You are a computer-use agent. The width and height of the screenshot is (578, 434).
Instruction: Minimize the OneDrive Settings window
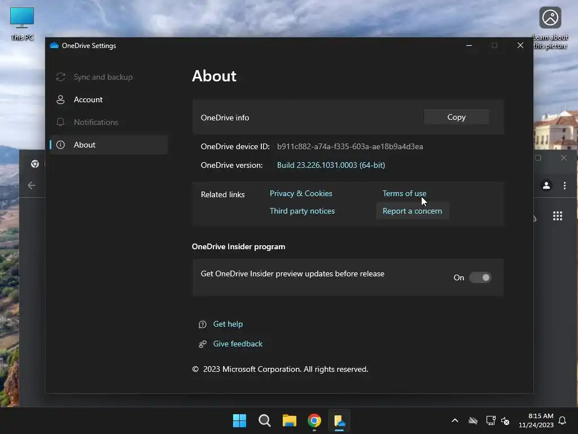(x=469, y=45)
